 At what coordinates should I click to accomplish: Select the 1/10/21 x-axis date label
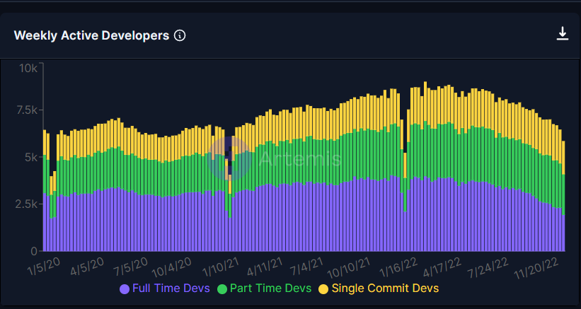pyautogui.click(x=221, y=269)
